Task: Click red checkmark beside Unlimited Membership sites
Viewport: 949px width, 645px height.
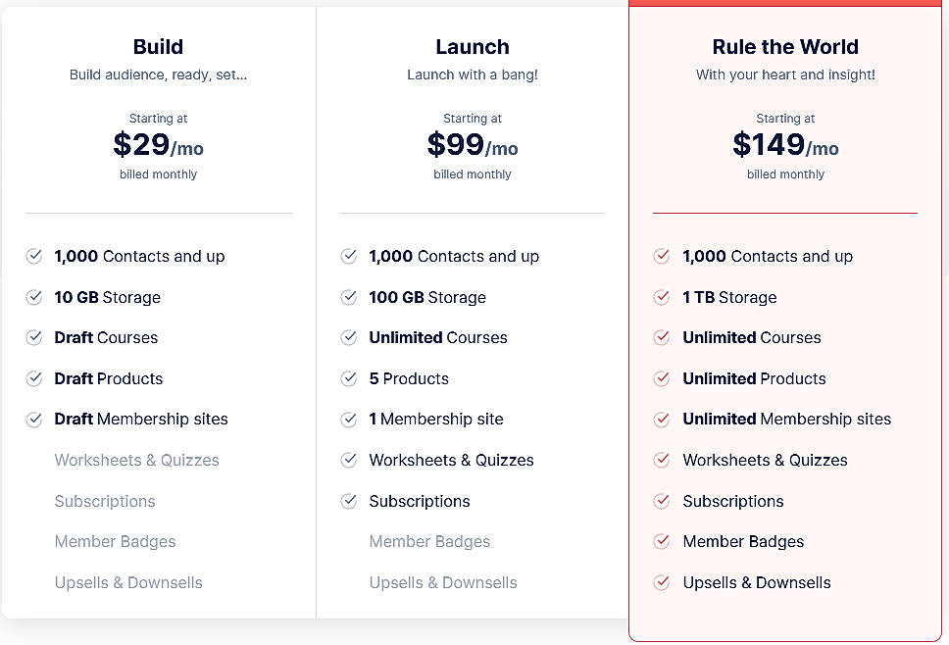Action: tap(662, 419)
